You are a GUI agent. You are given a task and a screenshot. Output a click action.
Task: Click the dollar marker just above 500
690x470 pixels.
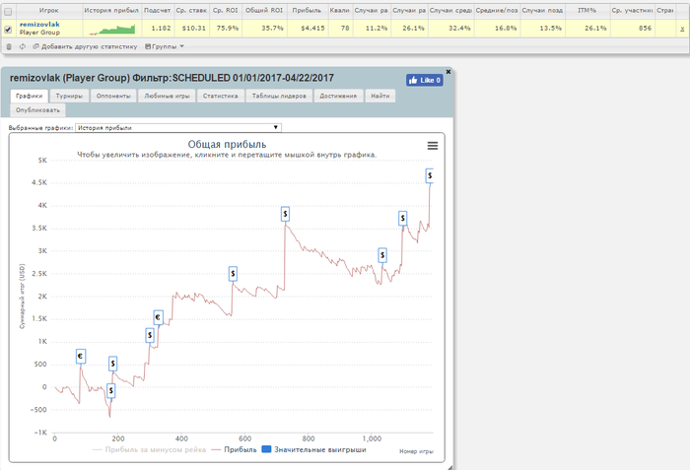coord(112,364)
